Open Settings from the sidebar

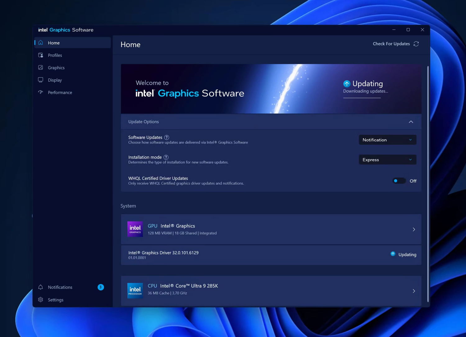click(x=73, y=300)
